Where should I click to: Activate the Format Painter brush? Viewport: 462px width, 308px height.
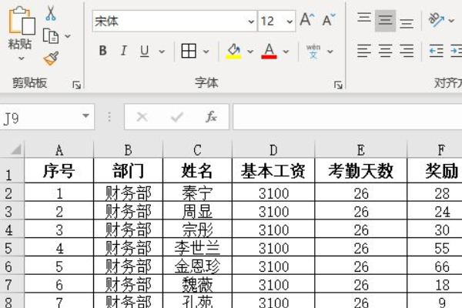tap(51, 59)
